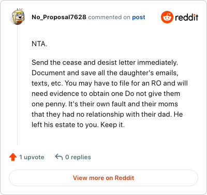Click the Reddit Snoo logo icon

[167, 17]
